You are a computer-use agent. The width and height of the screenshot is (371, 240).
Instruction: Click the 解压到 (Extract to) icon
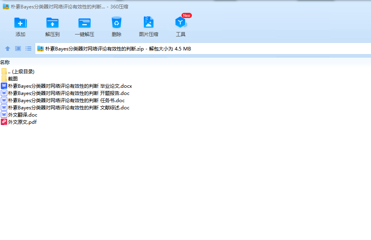point(52,23)
